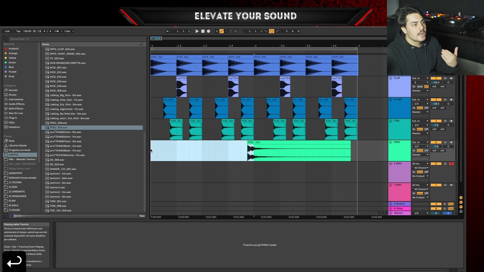This screenshot has width=484, height=272.
Task: Select SHAKER_123_001.wav in browser
Action: [63, 169]
